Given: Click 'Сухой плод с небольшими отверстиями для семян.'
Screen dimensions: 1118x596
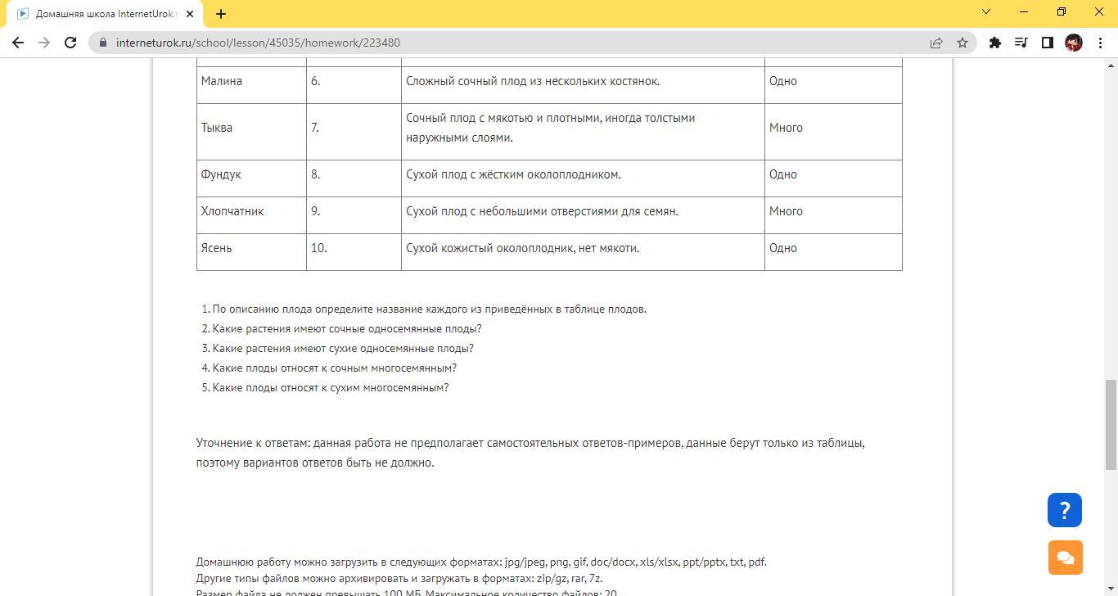Looking at the screenshot, I should tap(542, 211).
